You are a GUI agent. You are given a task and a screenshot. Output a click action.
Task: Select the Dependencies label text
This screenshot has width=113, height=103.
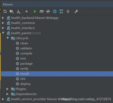coord(26,94)
